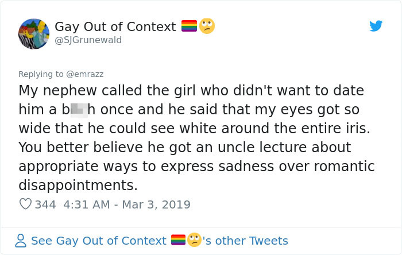Open See Gay Out of Context's other Tweets
The width and height of the screenshot is (402, 255).
[160, 241]
